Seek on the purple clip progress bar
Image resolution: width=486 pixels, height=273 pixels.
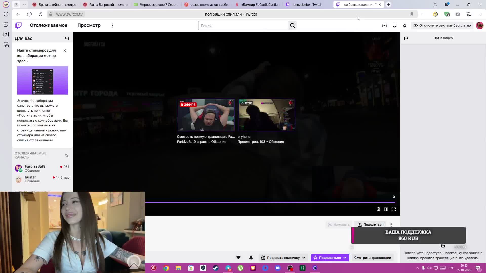[x=270, y=202]
